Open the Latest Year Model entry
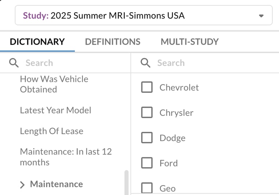This screenshot has height=195, width=279. (x=56, y=110)
